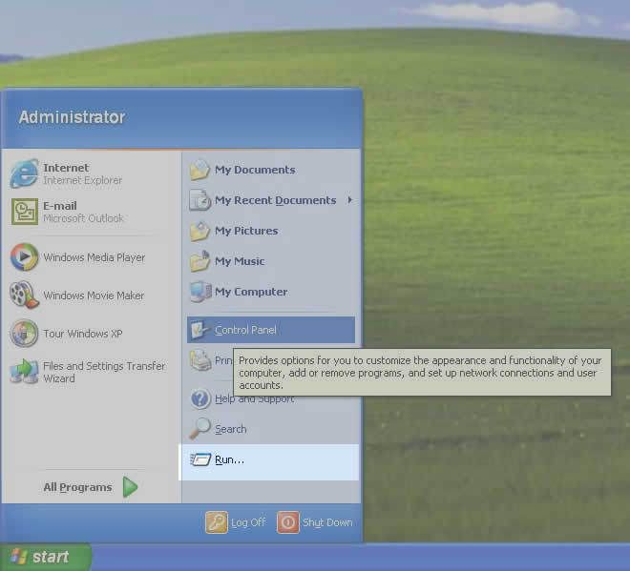Click the Search magnifying glass icon
This screenshot has height=571, width=630.
pos(199,429)
